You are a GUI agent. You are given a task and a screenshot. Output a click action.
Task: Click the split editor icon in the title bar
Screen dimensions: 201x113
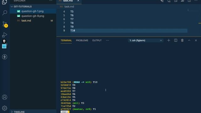189,1
